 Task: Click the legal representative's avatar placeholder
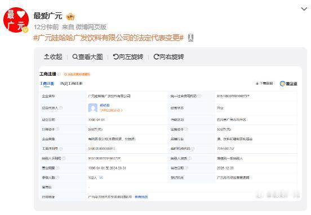pos(92,108)
